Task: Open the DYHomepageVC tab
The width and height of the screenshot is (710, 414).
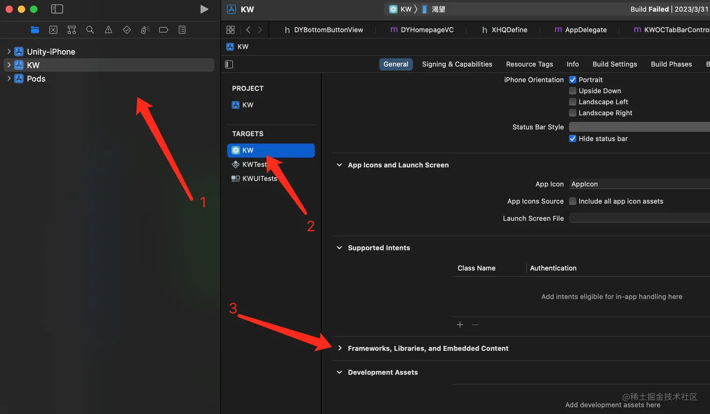Action: pos(422,30)
